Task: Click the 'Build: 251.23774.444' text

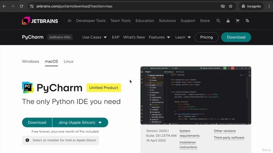Action: tap(161, 136)
